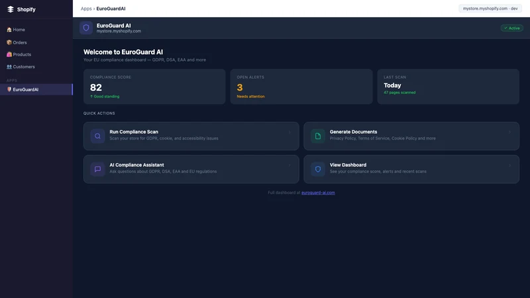Click chevron arrow on AI Compliance Assistant
The height and width of the screenshot is (298, 530).
(x=290, y=165)
